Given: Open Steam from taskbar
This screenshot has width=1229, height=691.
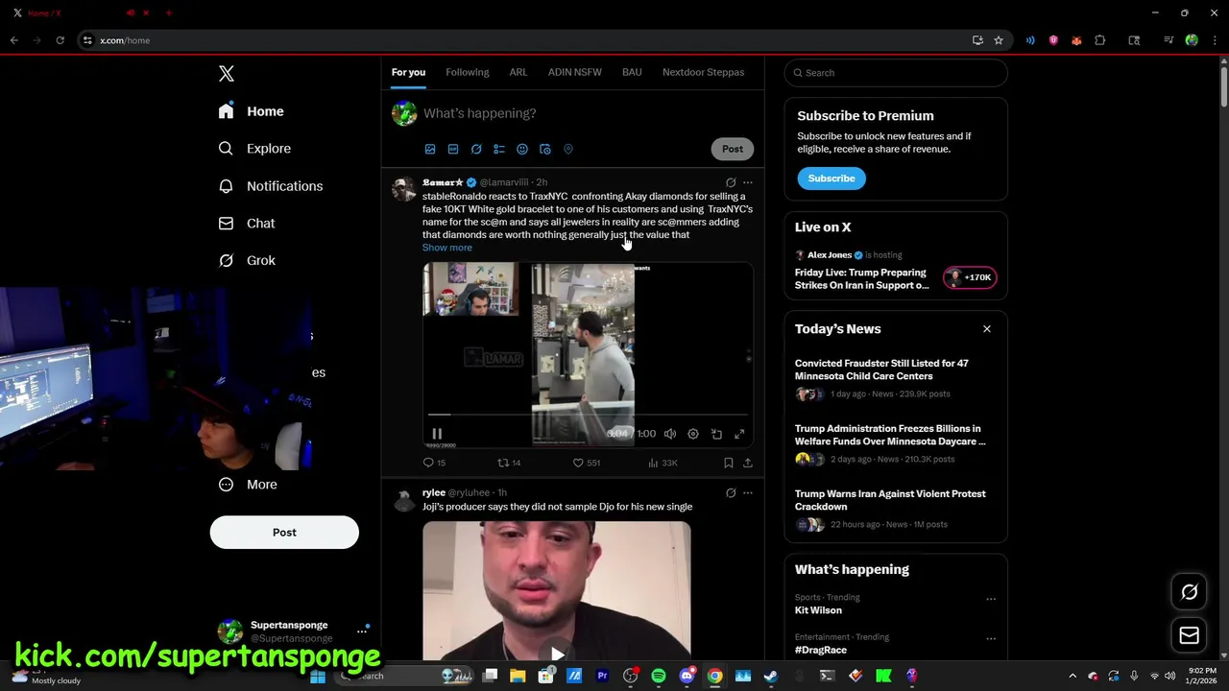Looking at the screenshot, I should (x=771, y=676).
